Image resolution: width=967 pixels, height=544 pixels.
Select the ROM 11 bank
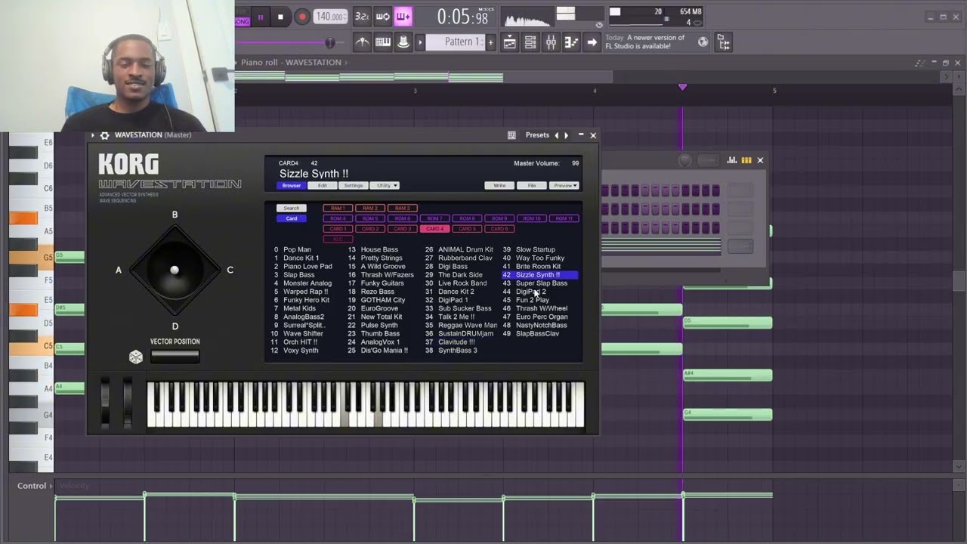[x=564, y=218]
